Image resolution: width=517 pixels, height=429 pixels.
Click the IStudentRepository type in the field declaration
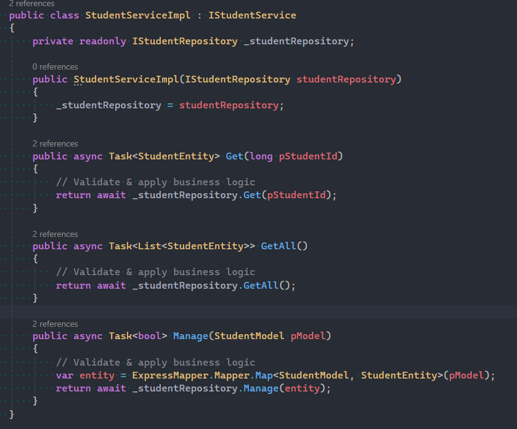click(x=185, y=41)
